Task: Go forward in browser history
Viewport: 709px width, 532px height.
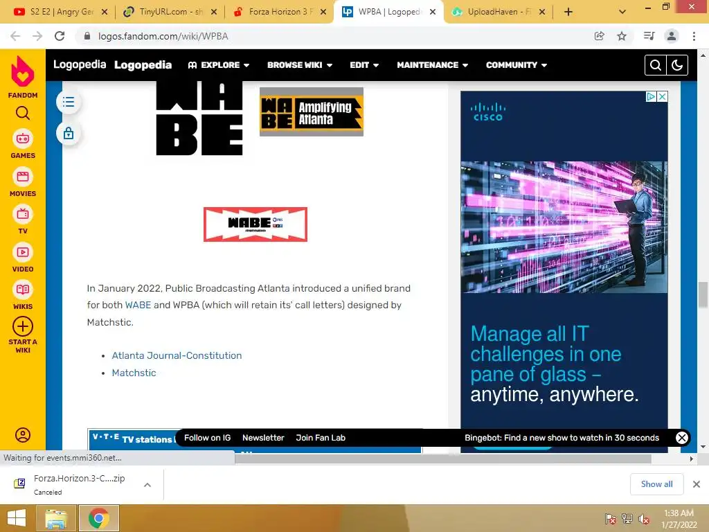Action: click(37, 36)
